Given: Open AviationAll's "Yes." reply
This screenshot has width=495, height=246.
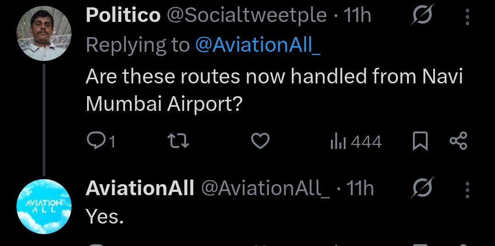Looking at the screenshot, I should click(x=105, y=217).
